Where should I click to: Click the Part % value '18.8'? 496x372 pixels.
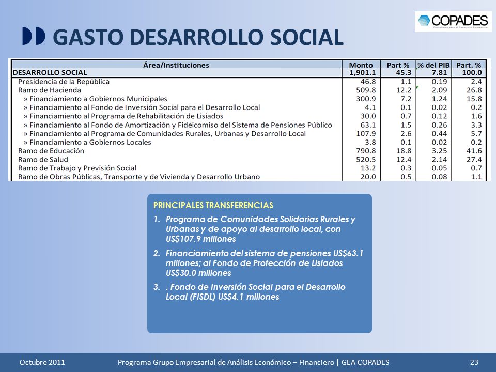(404, 151)
